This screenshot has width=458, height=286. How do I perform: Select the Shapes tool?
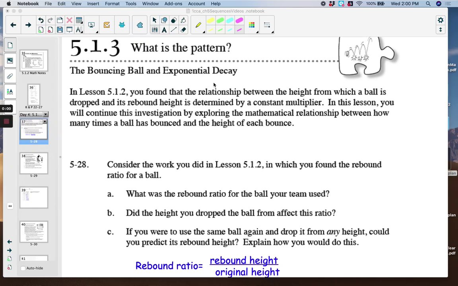click(164, 20)
